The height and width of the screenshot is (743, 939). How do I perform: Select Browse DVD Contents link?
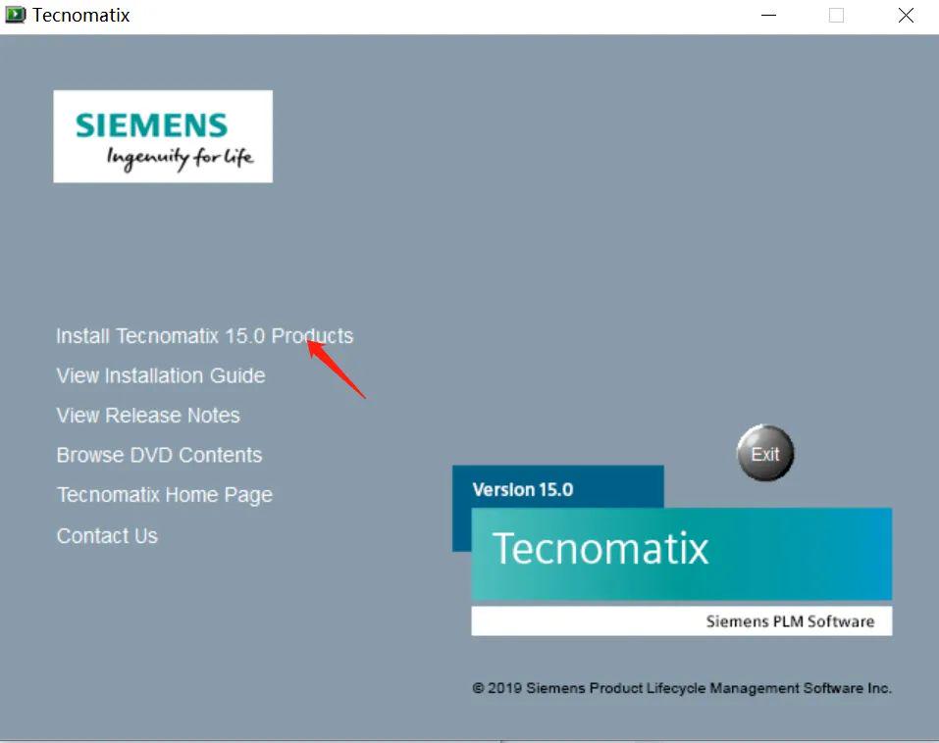click(x=159, y=455)
